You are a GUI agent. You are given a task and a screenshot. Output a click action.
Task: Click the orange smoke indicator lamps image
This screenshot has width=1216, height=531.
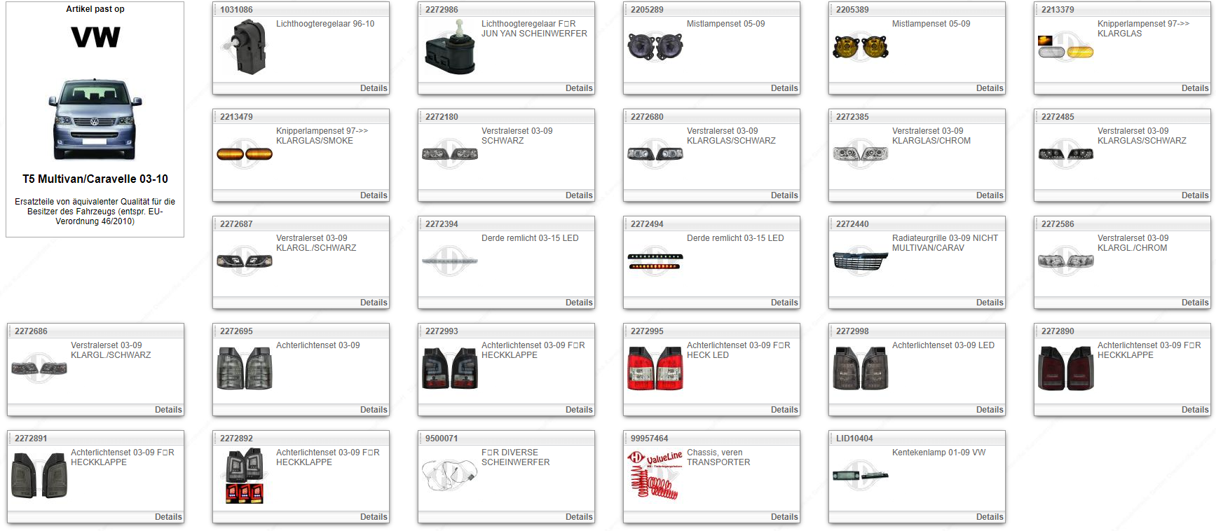tap(245, 154)
